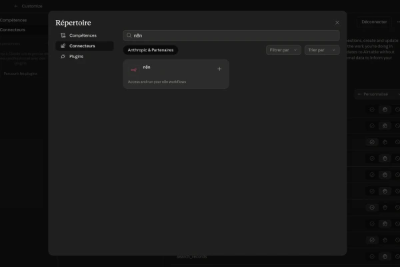Close the Répertoire dialog
The width and height of the screenshot is (400, 267).
coord(337,23)
